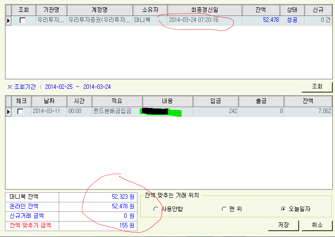Sort transactions by the 날짜 column header
Viewport: 335px width, 237px height.
click(49, 101)
